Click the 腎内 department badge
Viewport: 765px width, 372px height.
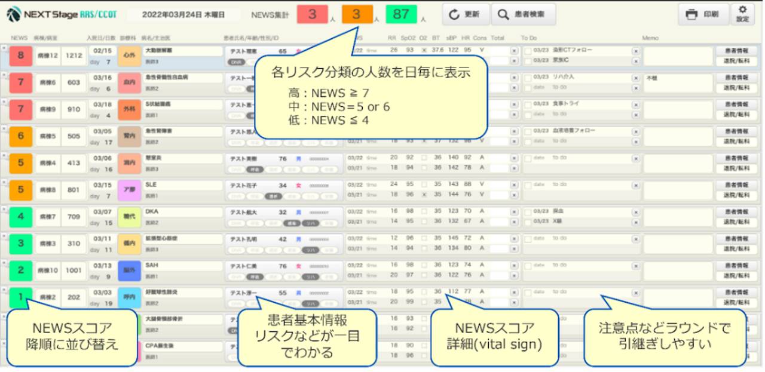(x=128, y=136)
